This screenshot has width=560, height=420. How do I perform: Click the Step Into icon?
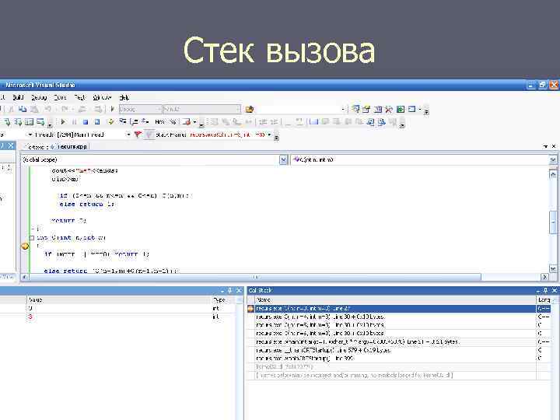123,122
